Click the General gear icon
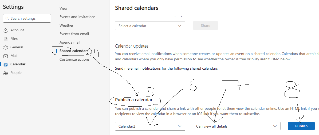This screenshot has height=135, width=319. [x=6, y=47]
